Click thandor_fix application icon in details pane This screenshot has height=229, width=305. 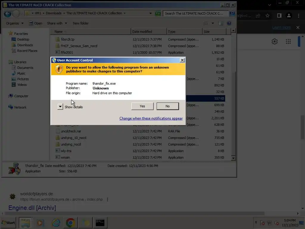point(14,169)
